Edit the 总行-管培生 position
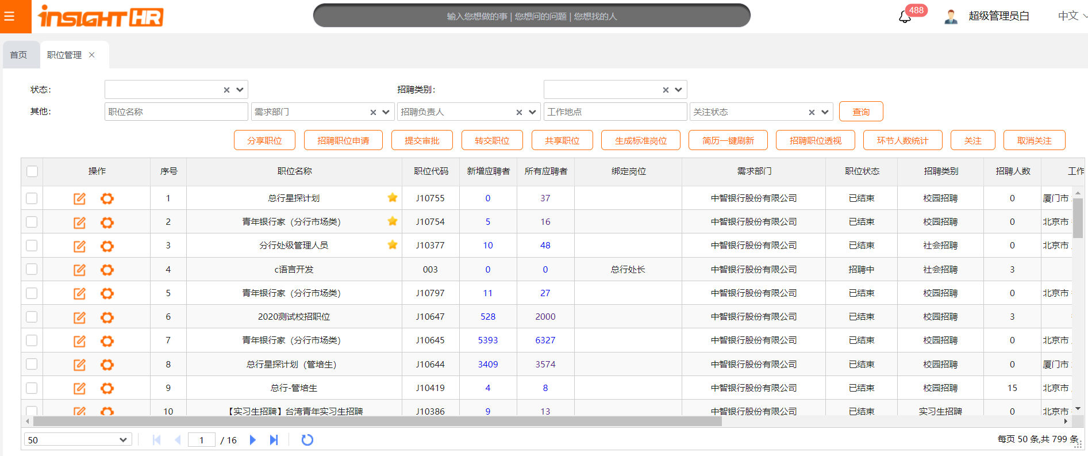 click(x=79, y=388)
